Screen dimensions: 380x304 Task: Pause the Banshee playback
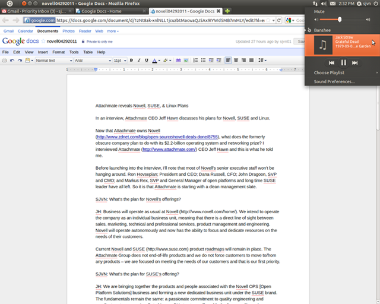343,63
